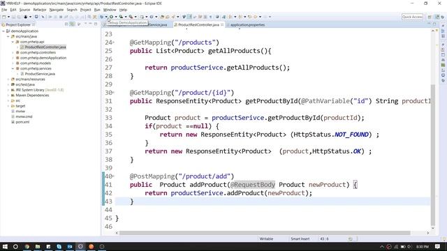447x251 pixels.
Task: Open File Explorer from the taskbar
Action: click(x=38, y=246)
